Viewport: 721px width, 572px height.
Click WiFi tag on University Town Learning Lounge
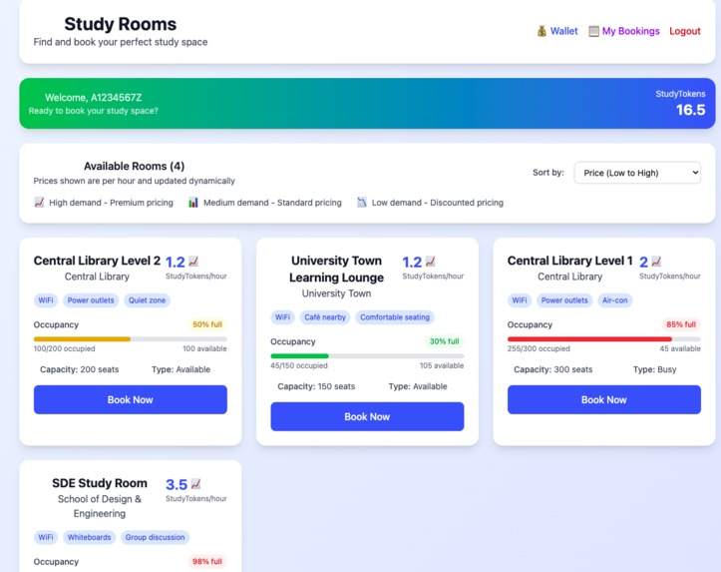pyautogui.click(x=282, y=317)
